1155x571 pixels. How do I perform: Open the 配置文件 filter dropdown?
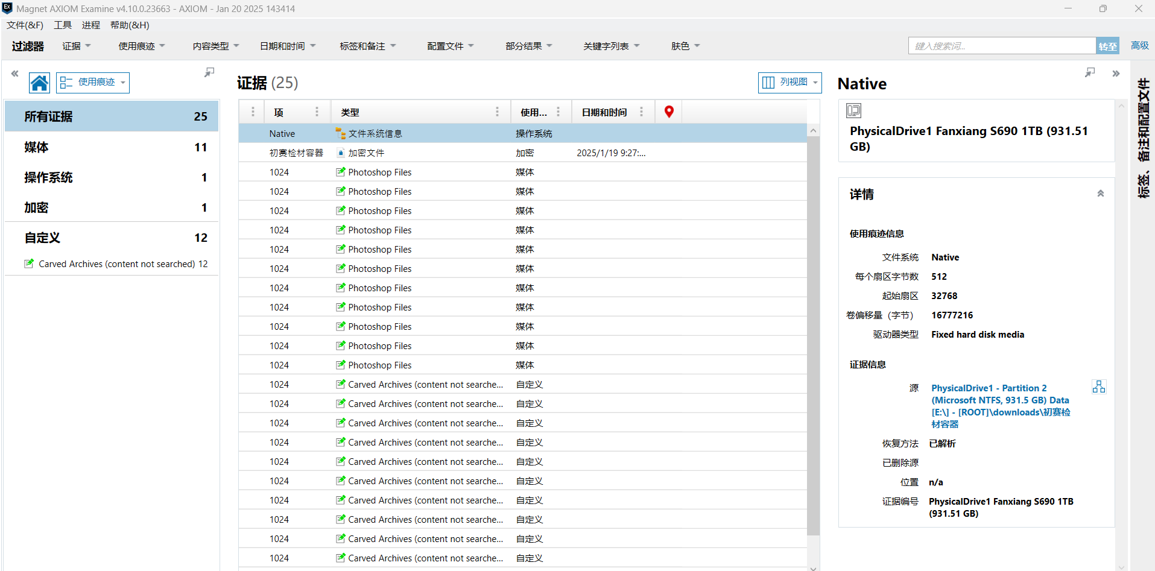pos(451,46)
